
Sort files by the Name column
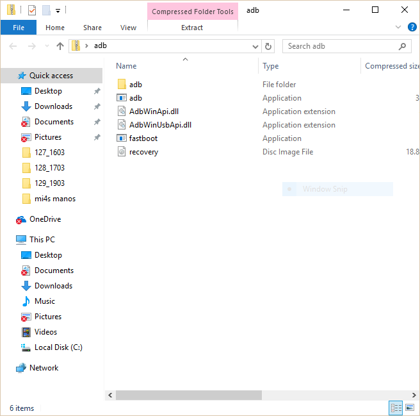click(126, 66)
